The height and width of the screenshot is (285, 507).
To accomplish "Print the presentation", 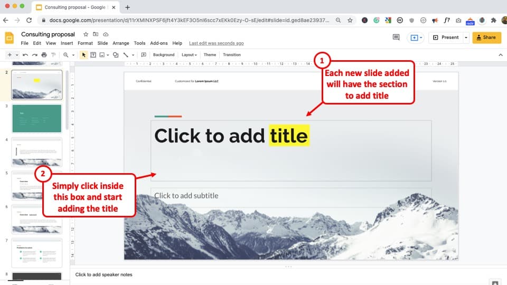I will click(x=44, y=55).
